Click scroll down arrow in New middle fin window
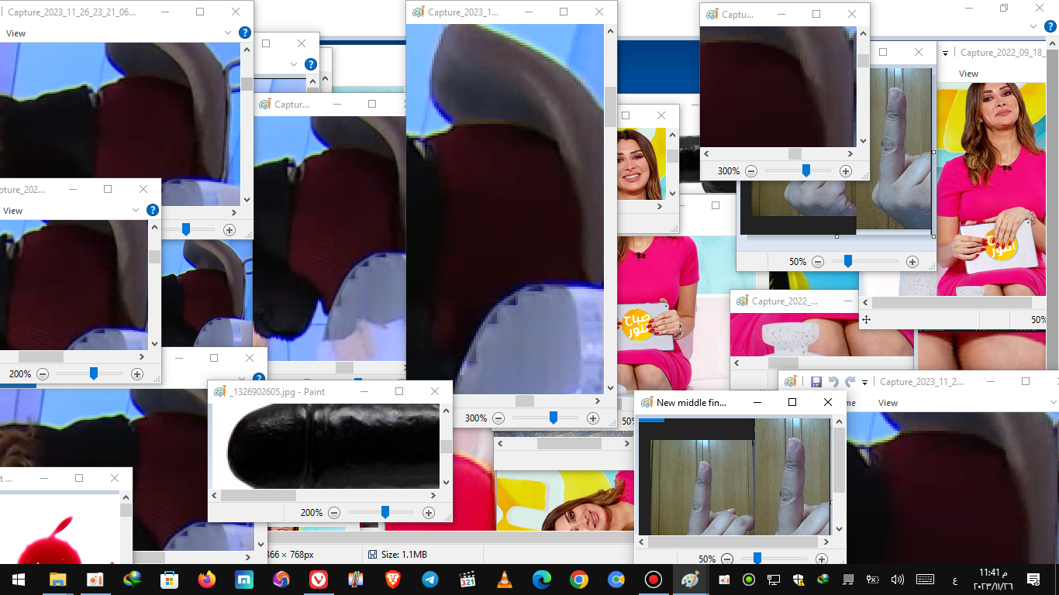Screen dimensions: 1059x595 click(839, 529)
